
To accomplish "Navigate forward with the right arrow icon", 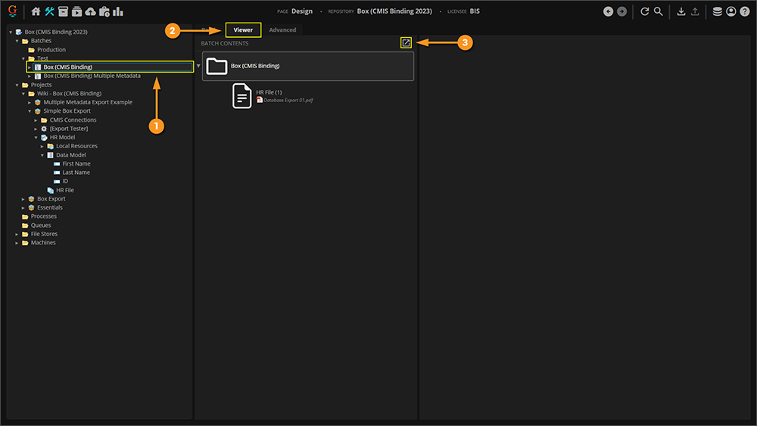I will point(621,11).
